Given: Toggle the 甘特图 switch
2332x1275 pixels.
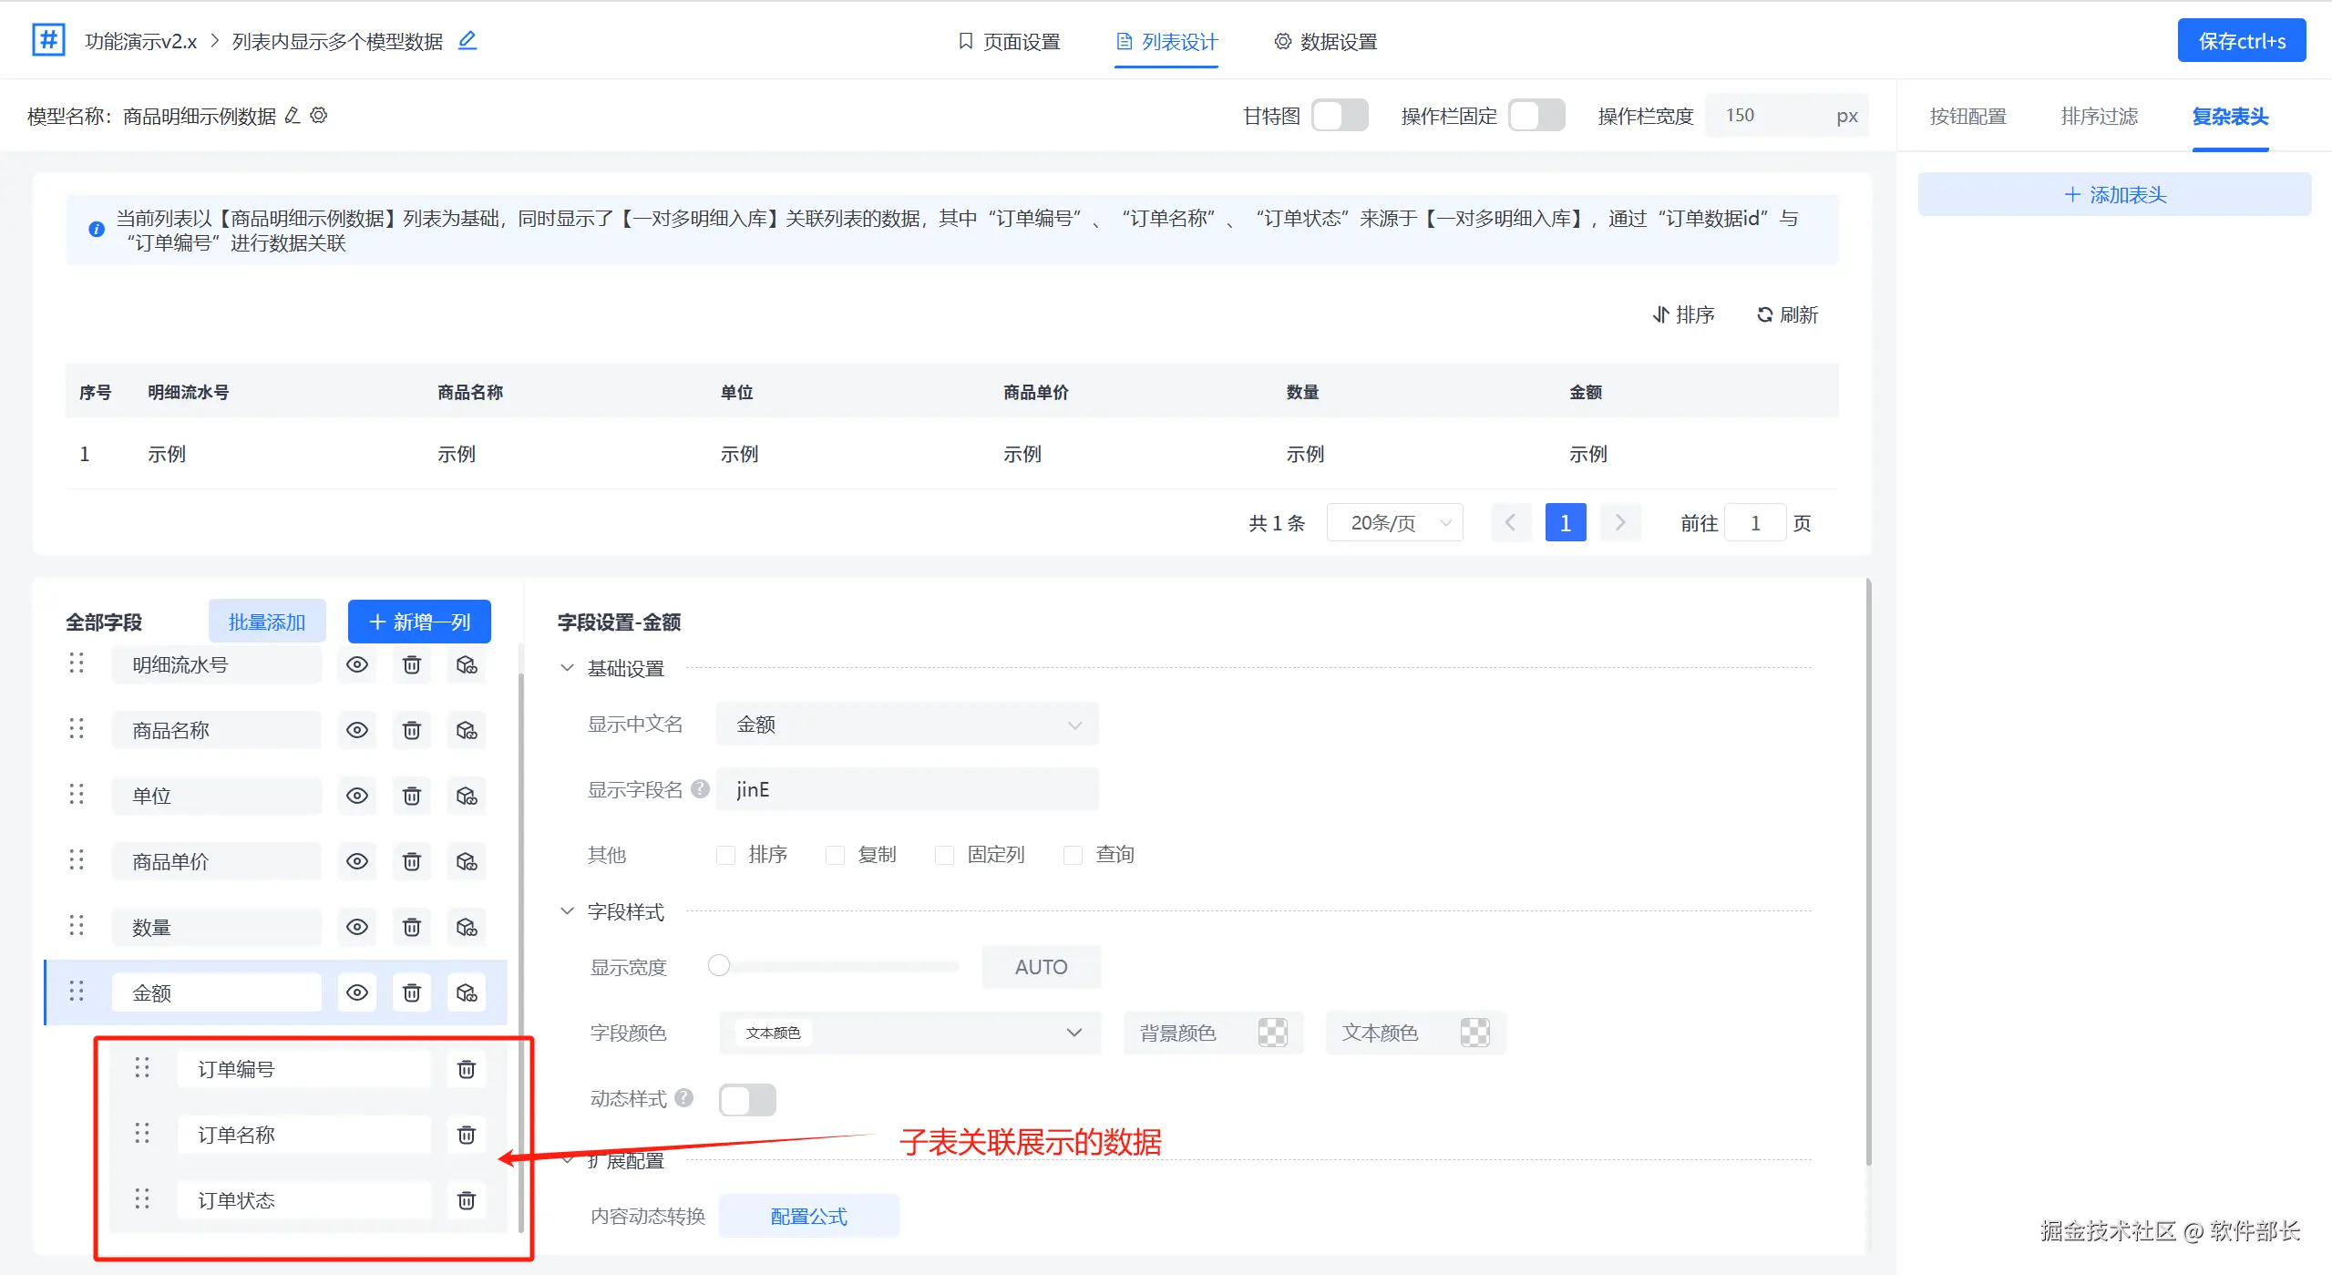Looking at the screenshot, I should click(1339, 116).
